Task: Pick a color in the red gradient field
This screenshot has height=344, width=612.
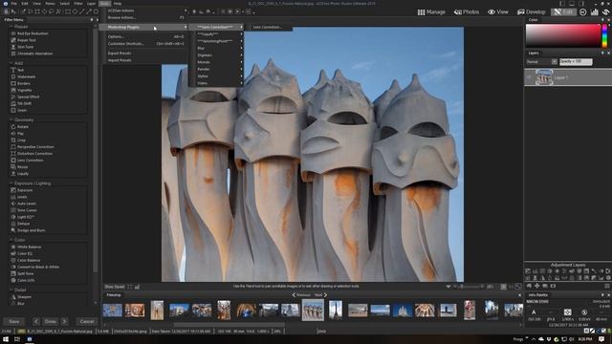Action: pos(563,36)
